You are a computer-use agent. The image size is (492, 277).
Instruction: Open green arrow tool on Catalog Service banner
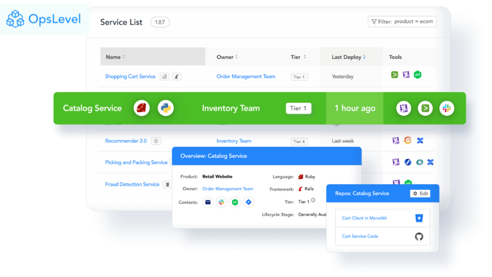pyautogui.click(x=425, y=108)
